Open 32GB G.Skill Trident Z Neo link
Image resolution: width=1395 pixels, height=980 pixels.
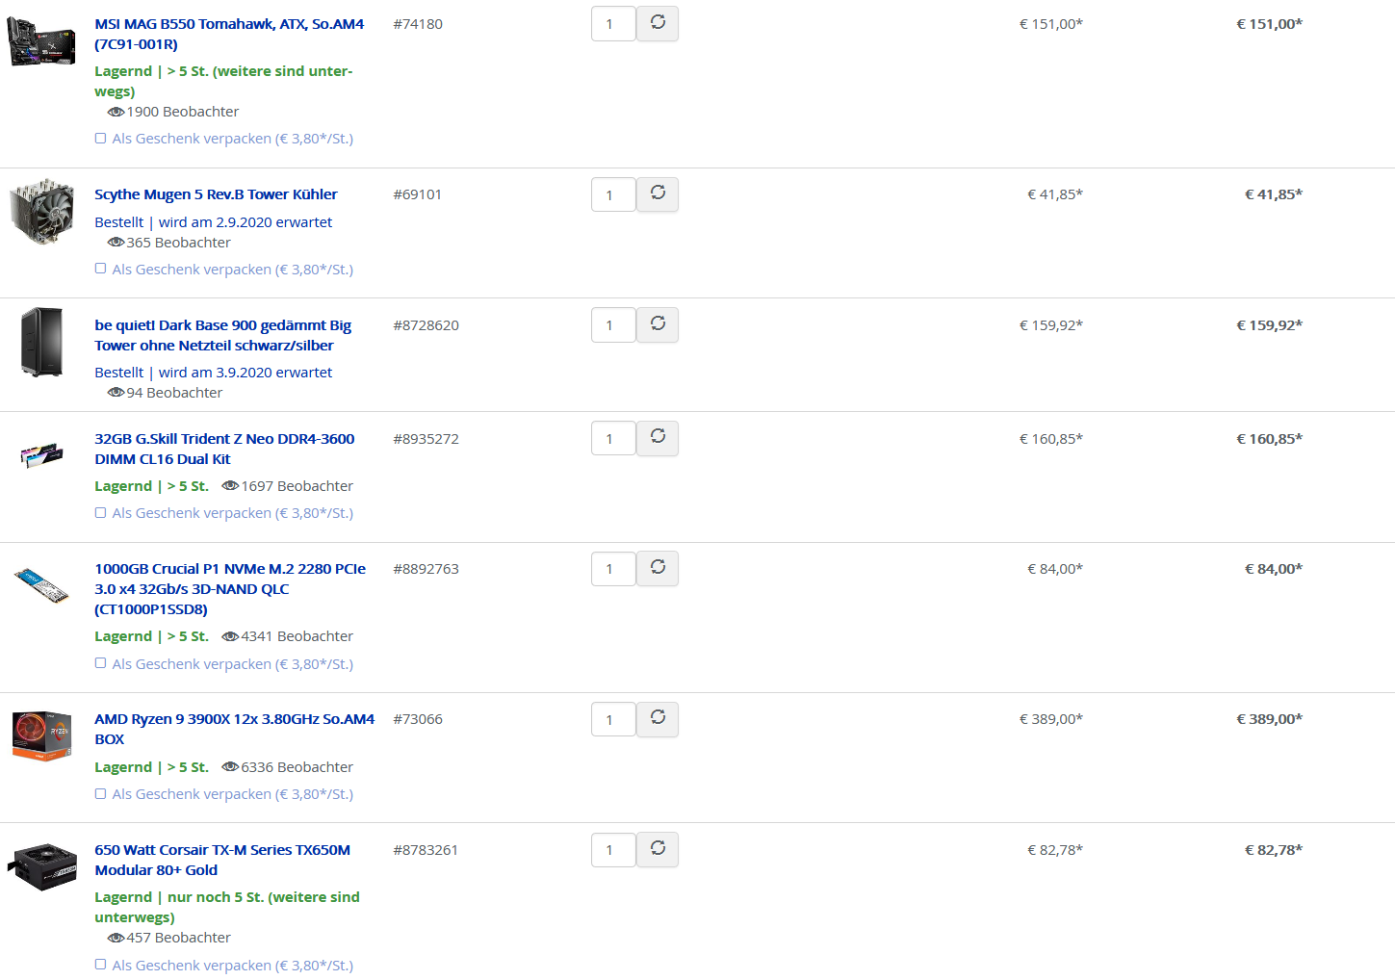pos(224,449)
